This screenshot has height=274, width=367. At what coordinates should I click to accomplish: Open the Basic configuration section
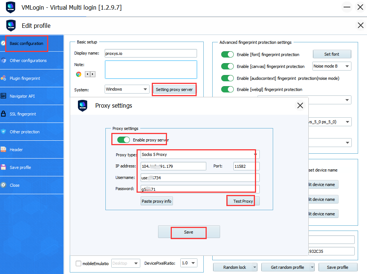pos(26,43)
